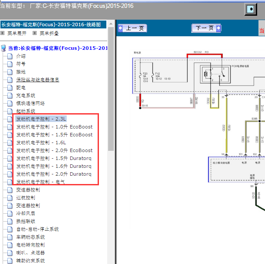Select 发动机电子控制 - 电气
Viewport: 265px width, 264px height.
pos(41,182)
